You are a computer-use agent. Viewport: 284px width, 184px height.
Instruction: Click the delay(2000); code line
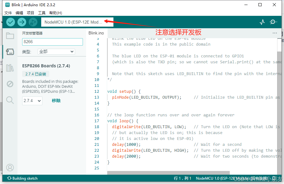(x=126, y=156)
